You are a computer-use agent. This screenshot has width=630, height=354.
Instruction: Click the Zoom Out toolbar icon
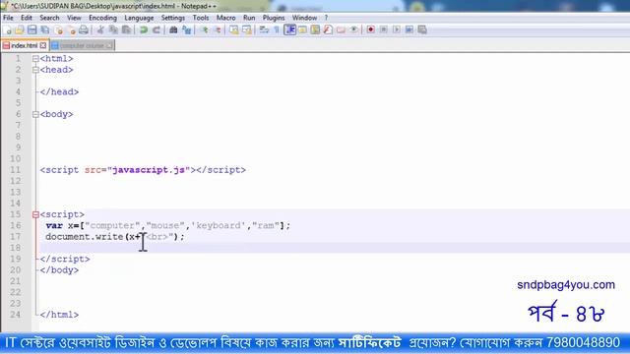click(218, 29)
